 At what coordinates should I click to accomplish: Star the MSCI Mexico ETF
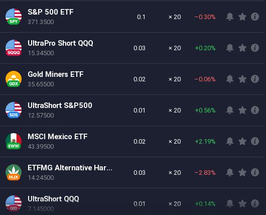(x=242, y=141)
